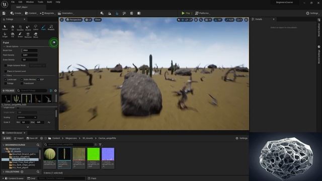
Task: Click the Add button in Content Browser
Action: (7, 138)
